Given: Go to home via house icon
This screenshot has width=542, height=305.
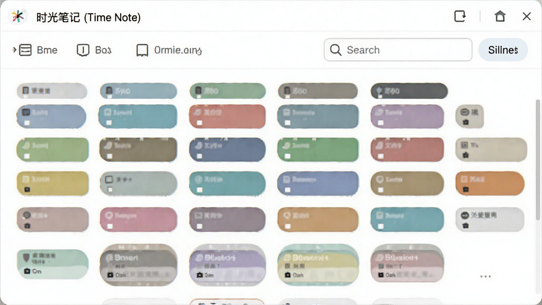Looking at the screenshot, I should click(x=500, y=16).
